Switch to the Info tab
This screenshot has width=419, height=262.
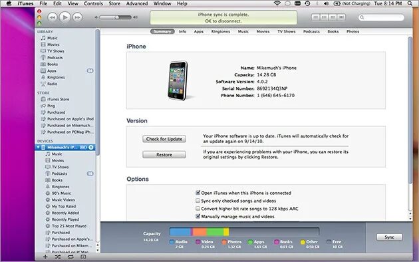click(x=182, y=31)
